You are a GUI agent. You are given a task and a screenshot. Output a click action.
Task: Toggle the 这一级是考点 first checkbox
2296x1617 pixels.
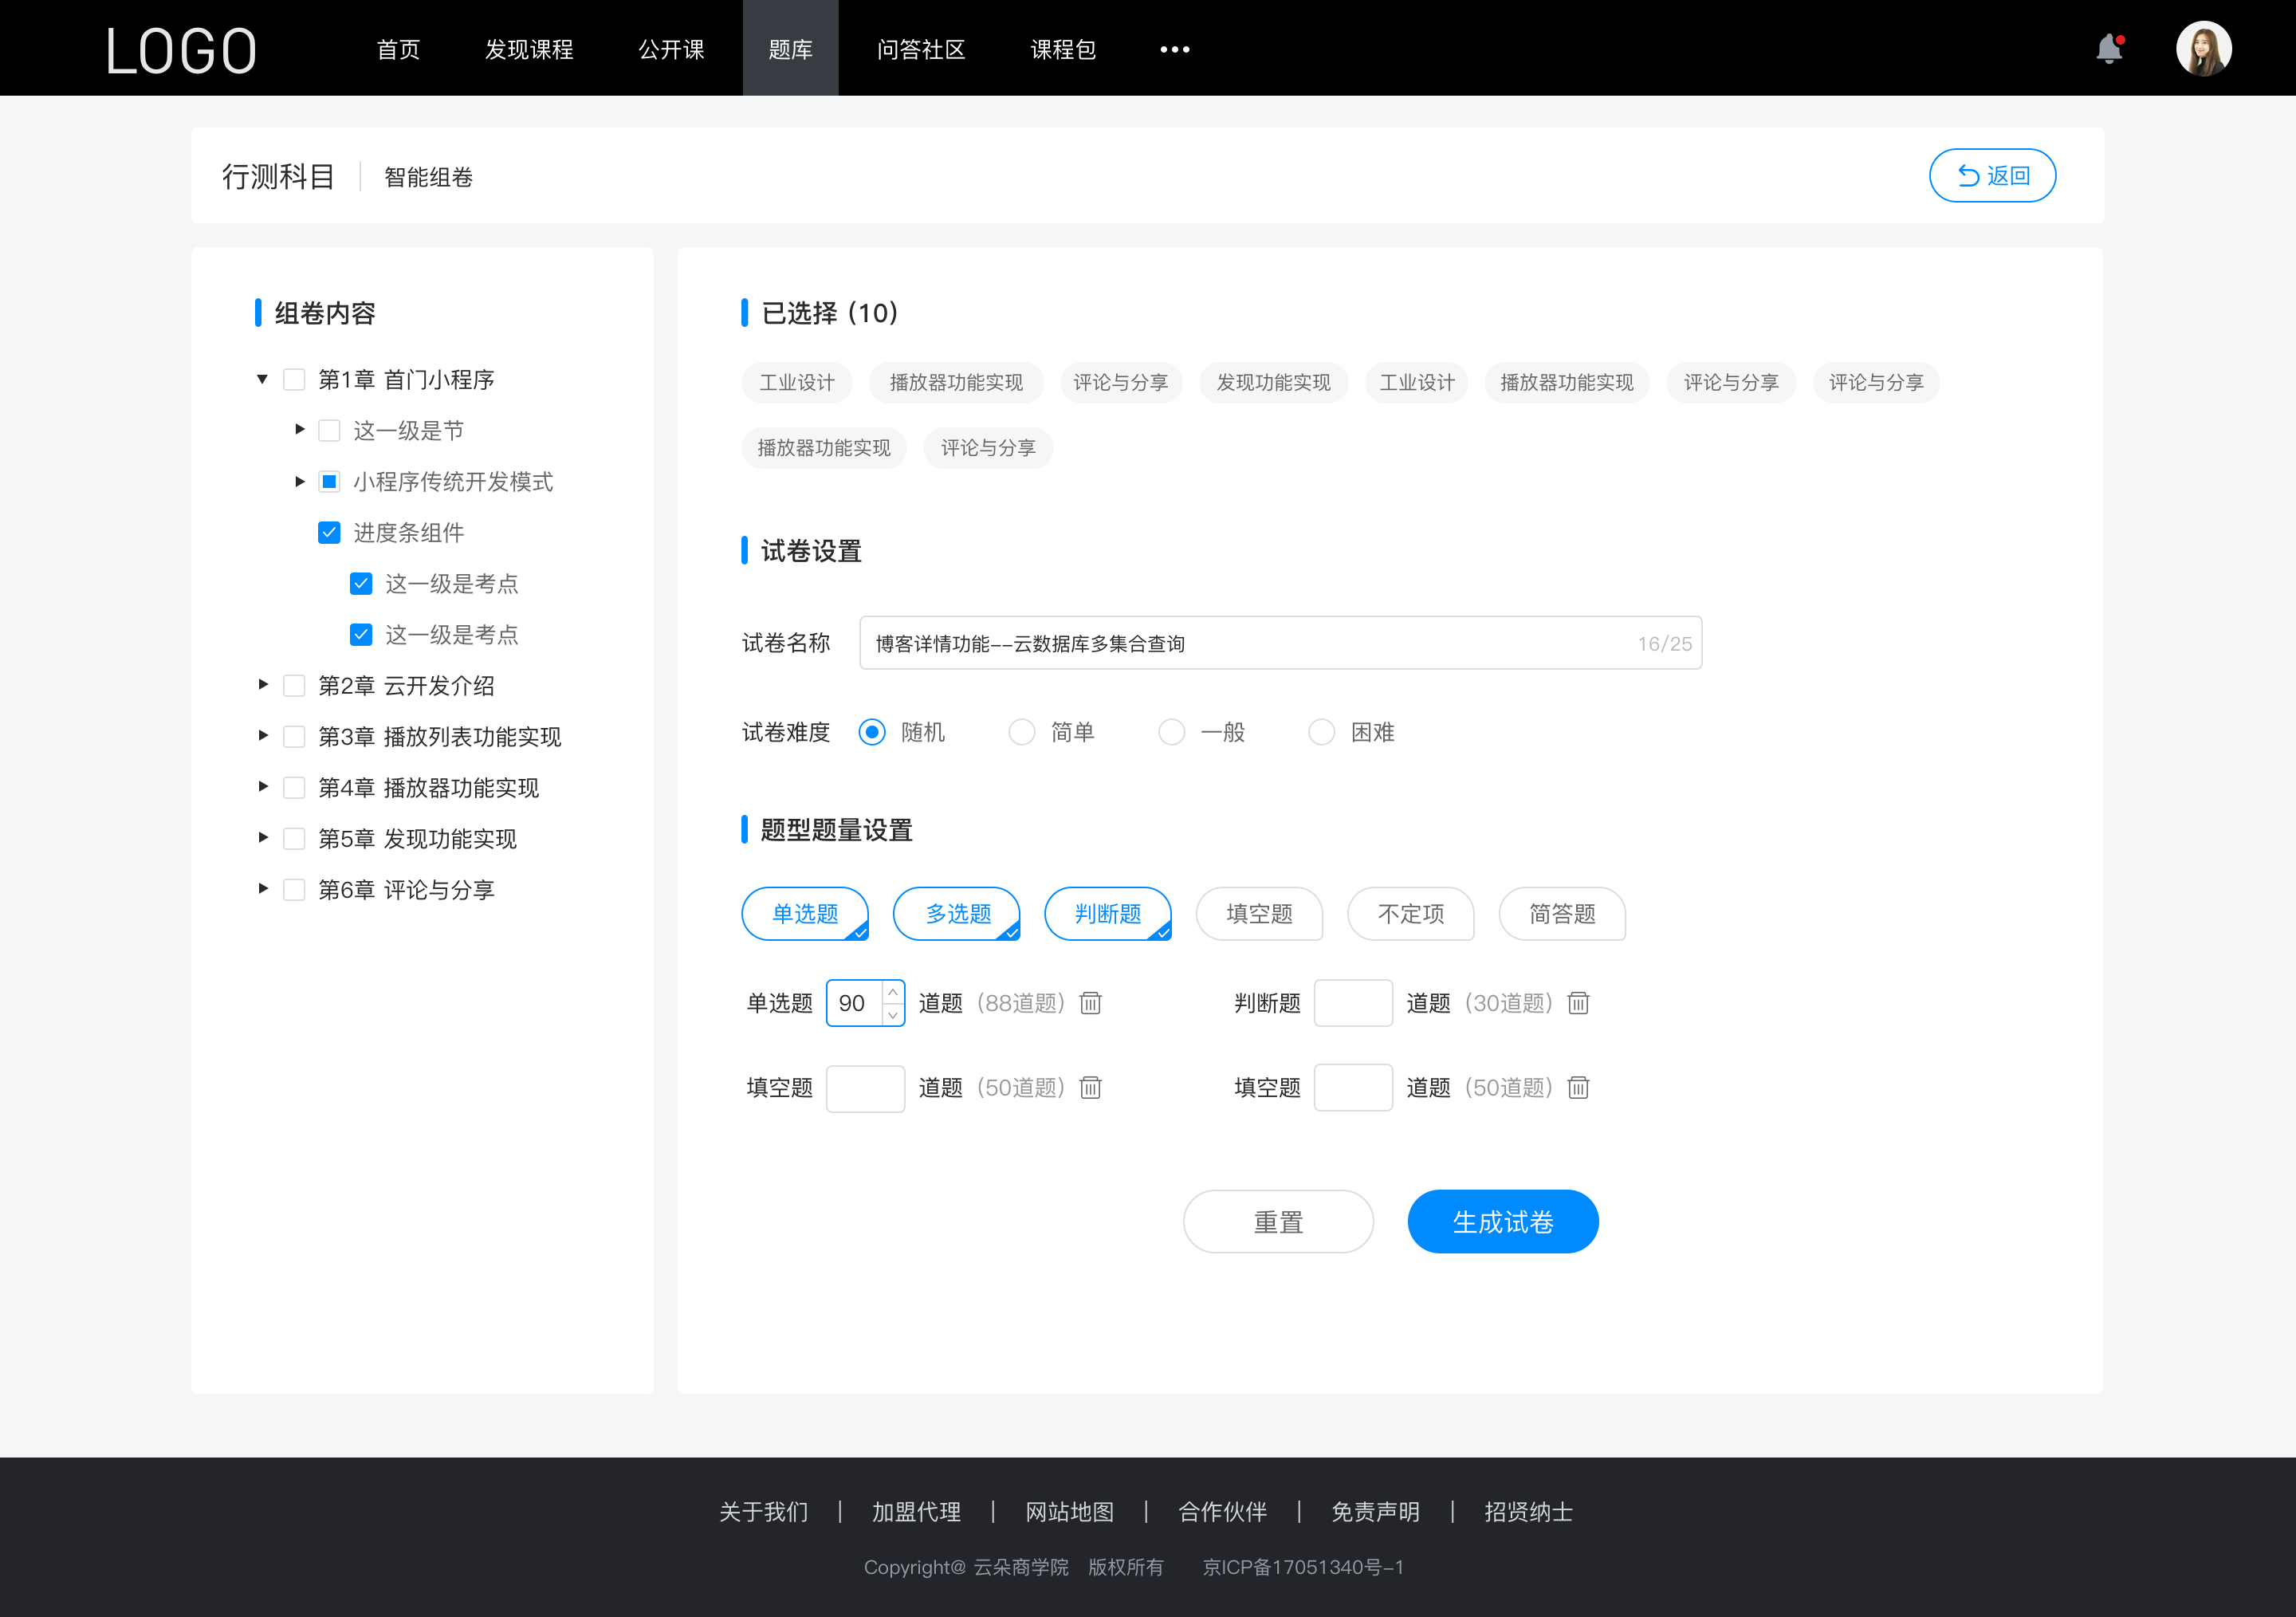(x=359, y=584)
